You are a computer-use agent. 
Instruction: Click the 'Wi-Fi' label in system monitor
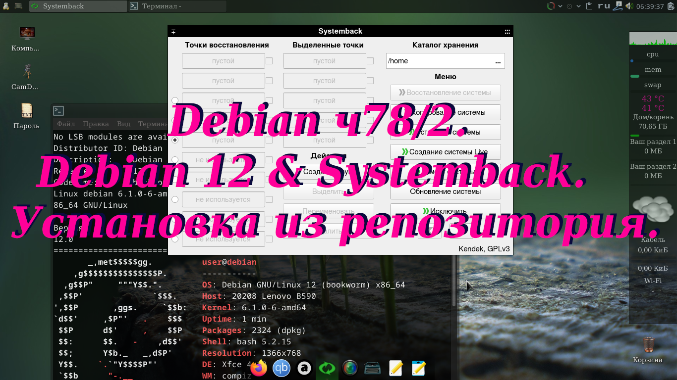click(x=653, y=281)
